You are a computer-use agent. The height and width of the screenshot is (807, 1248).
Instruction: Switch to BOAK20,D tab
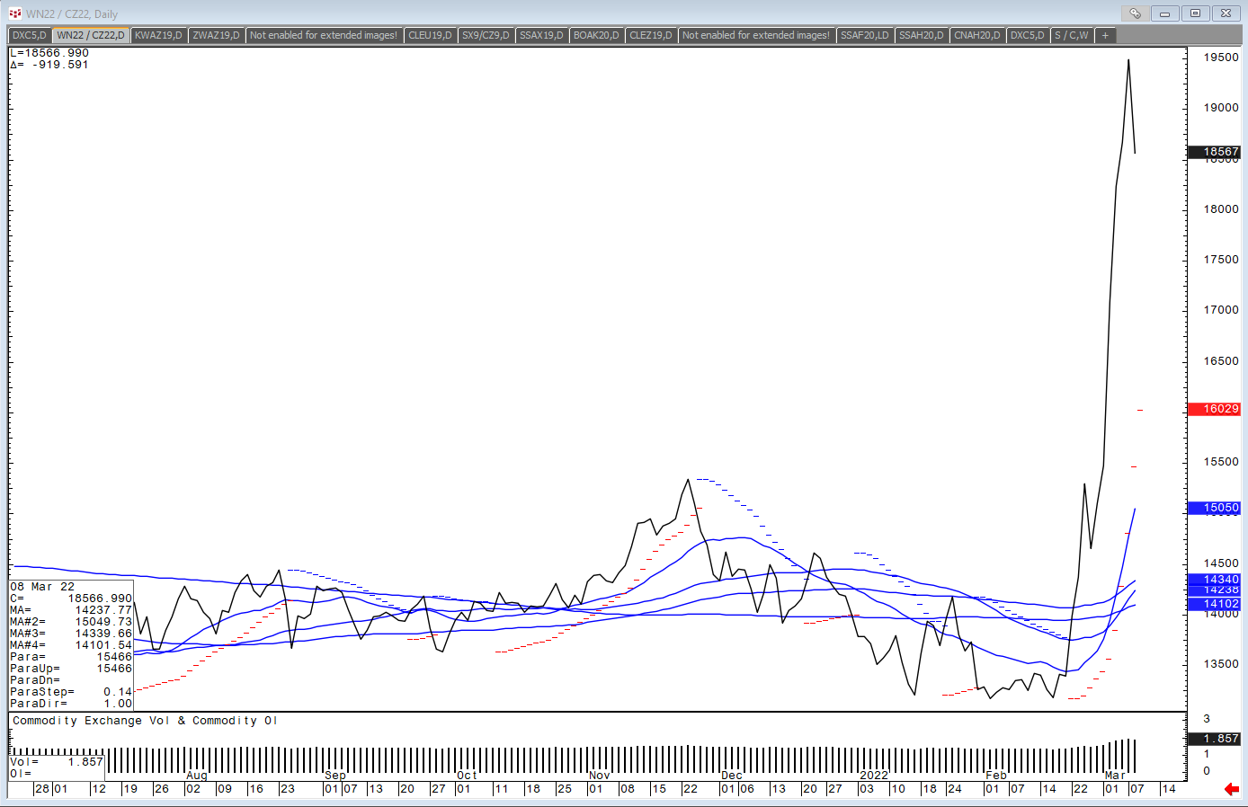tap(596, 35)
